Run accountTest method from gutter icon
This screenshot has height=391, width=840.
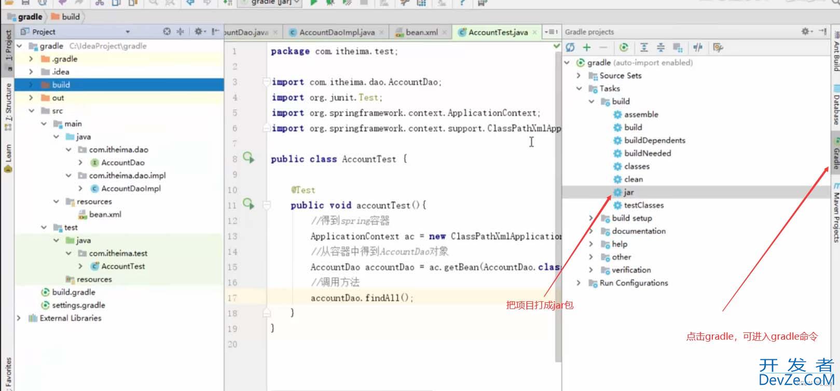tap(249, 204)
